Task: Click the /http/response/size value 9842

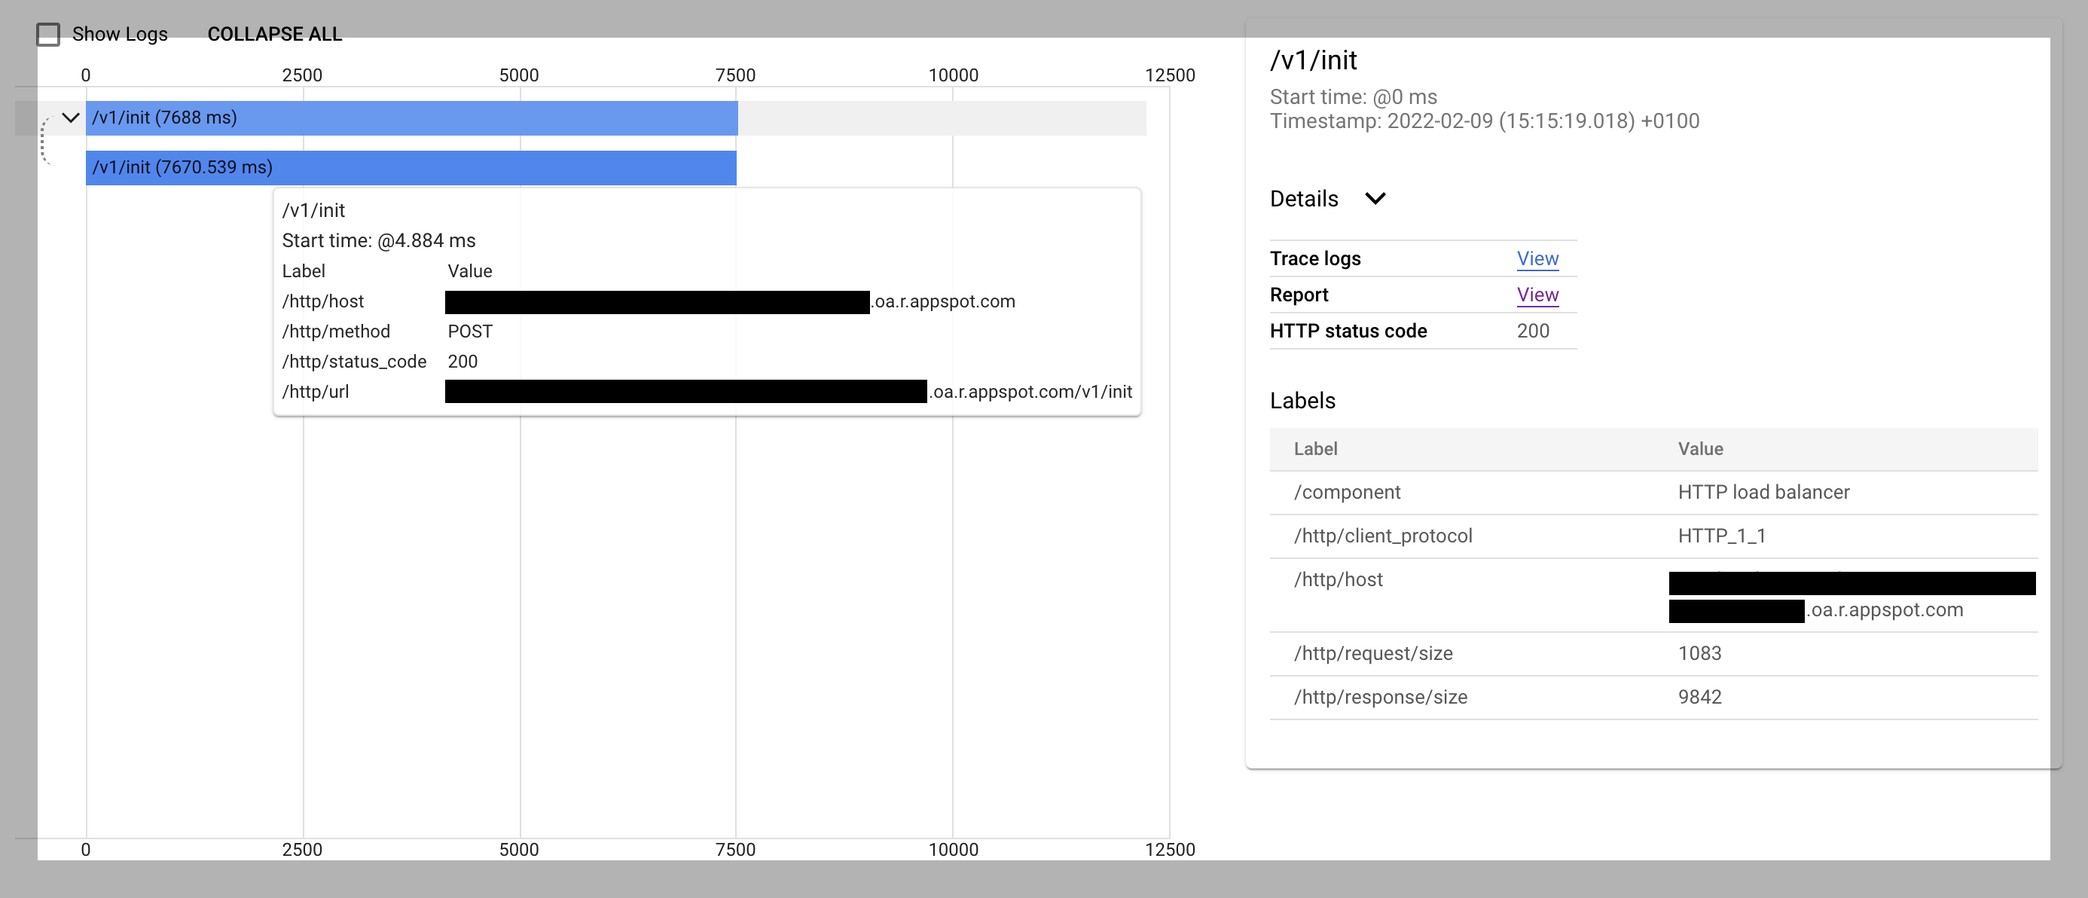Action: point(1699,697)
